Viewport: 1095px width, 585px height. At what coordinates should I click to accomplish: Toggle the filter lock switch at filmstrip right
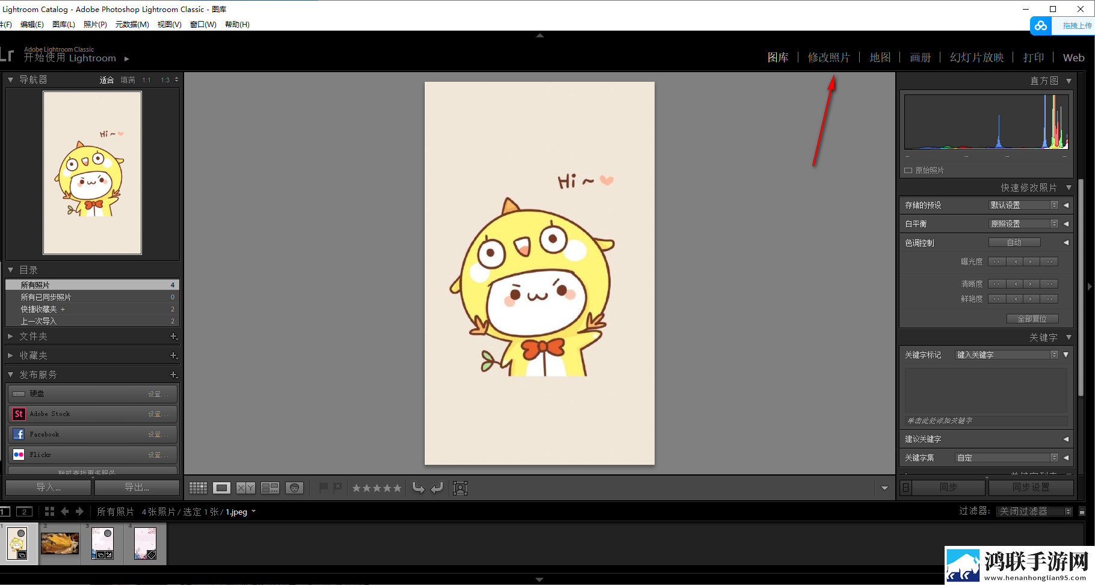tap(1082, 512)
